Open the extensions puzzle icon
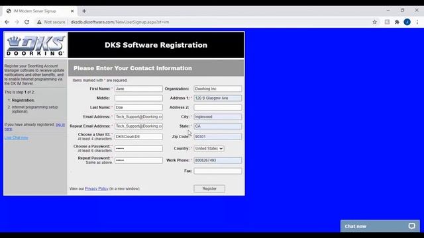The image size is (424, 238). pos(397,22)
